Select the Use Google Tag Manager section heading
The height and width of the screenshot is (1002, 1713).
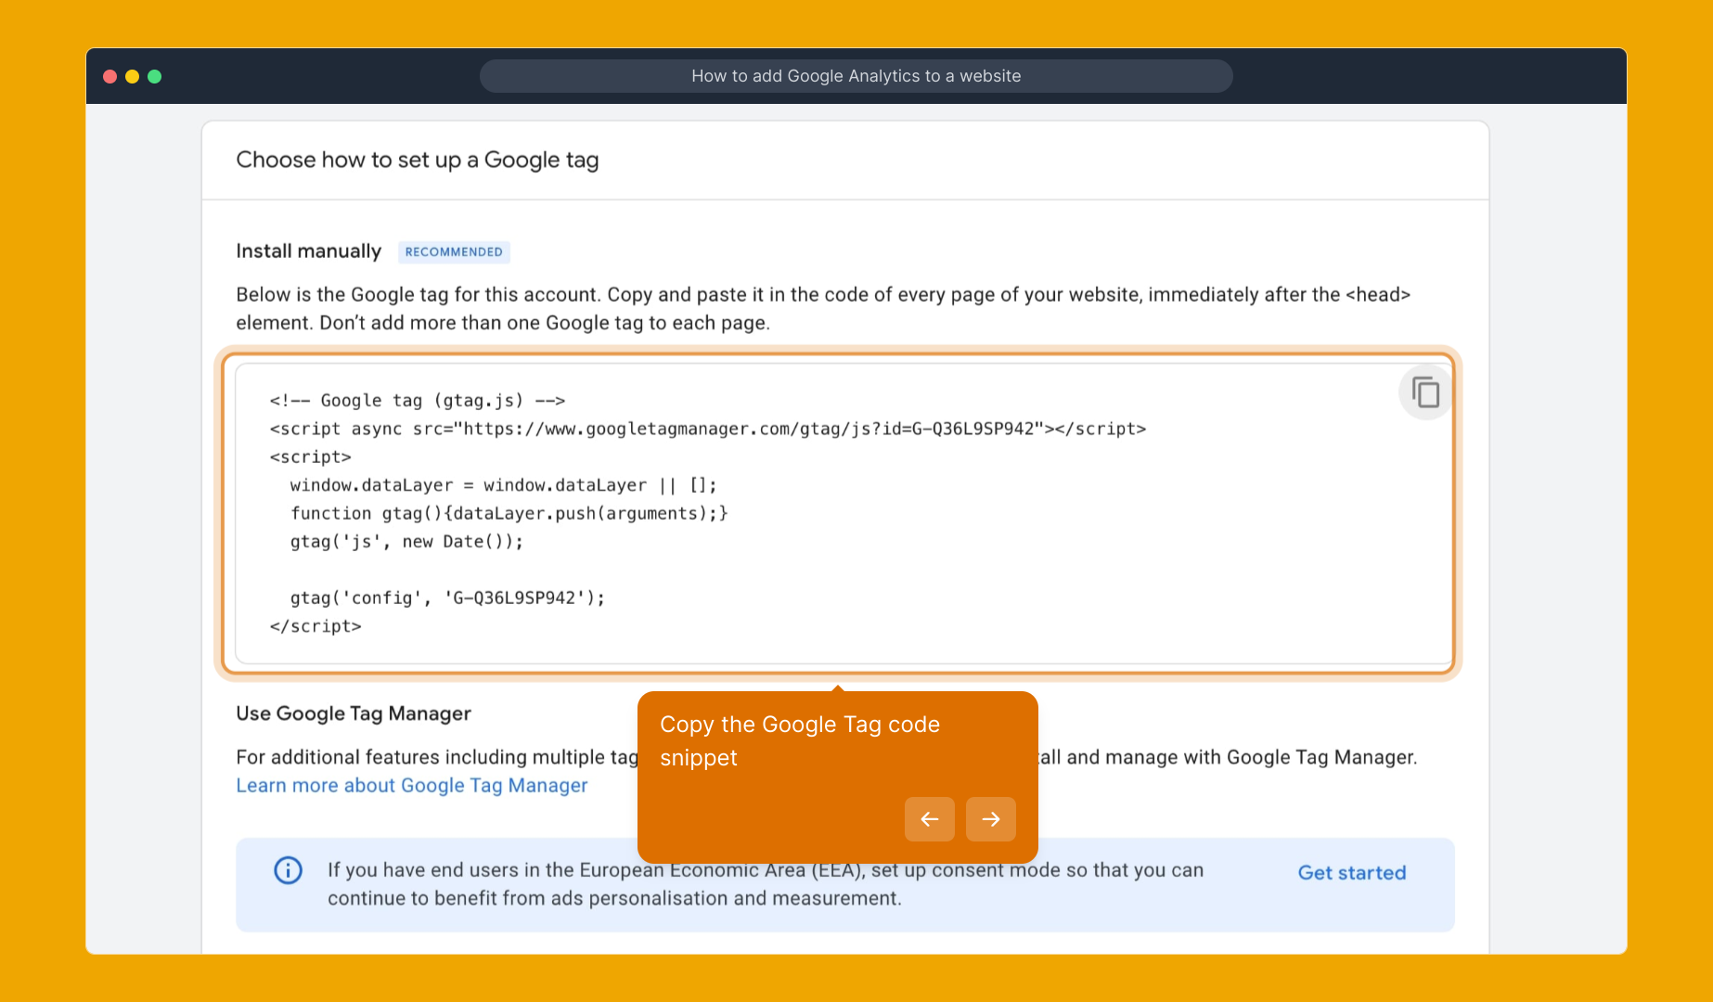pyautogui.click(x=353, y=713)
